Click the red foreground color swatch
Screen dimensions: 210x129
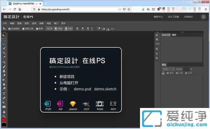tap(4, 120)
